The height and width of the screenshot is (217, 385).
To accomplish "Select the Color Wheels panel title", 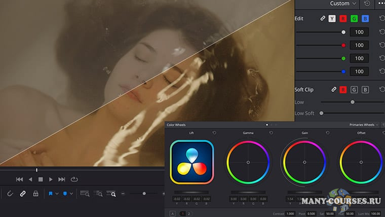I will [177, 124].
